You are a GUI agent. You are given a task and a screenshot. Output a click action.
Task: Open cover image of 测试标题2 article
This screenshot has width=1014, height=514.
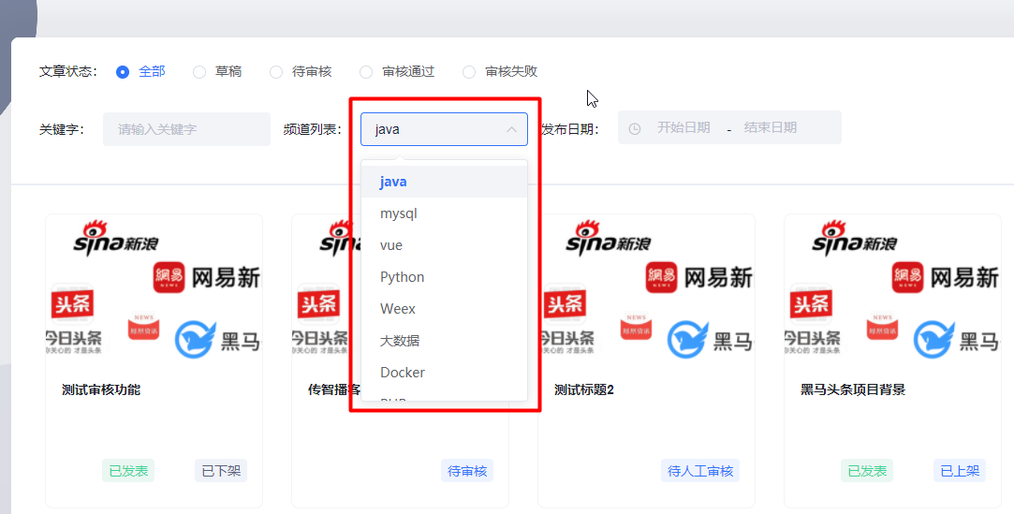click(x=646, y=289)
